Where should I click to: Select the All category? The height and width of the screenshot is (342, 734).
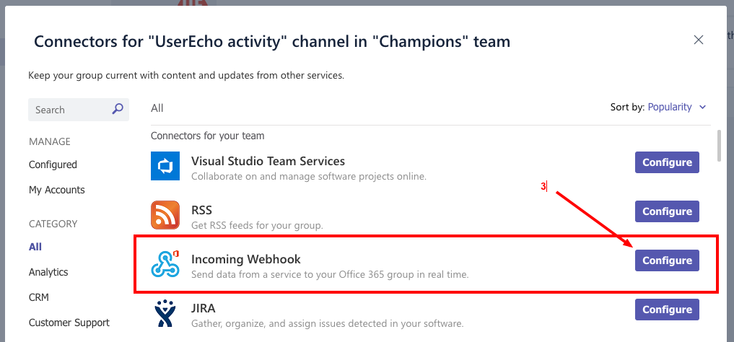point(35,247)
